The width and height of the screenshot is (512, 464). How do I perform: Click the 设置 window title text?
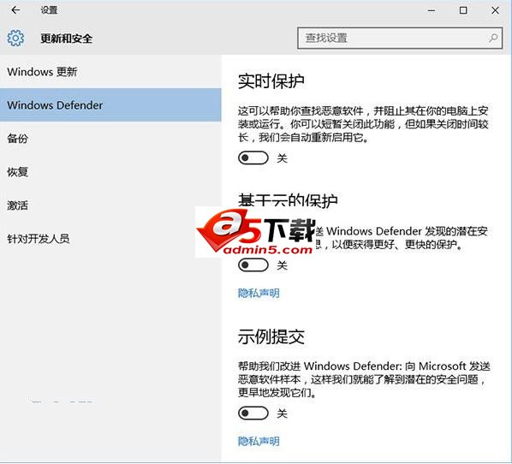coord(49,10)
